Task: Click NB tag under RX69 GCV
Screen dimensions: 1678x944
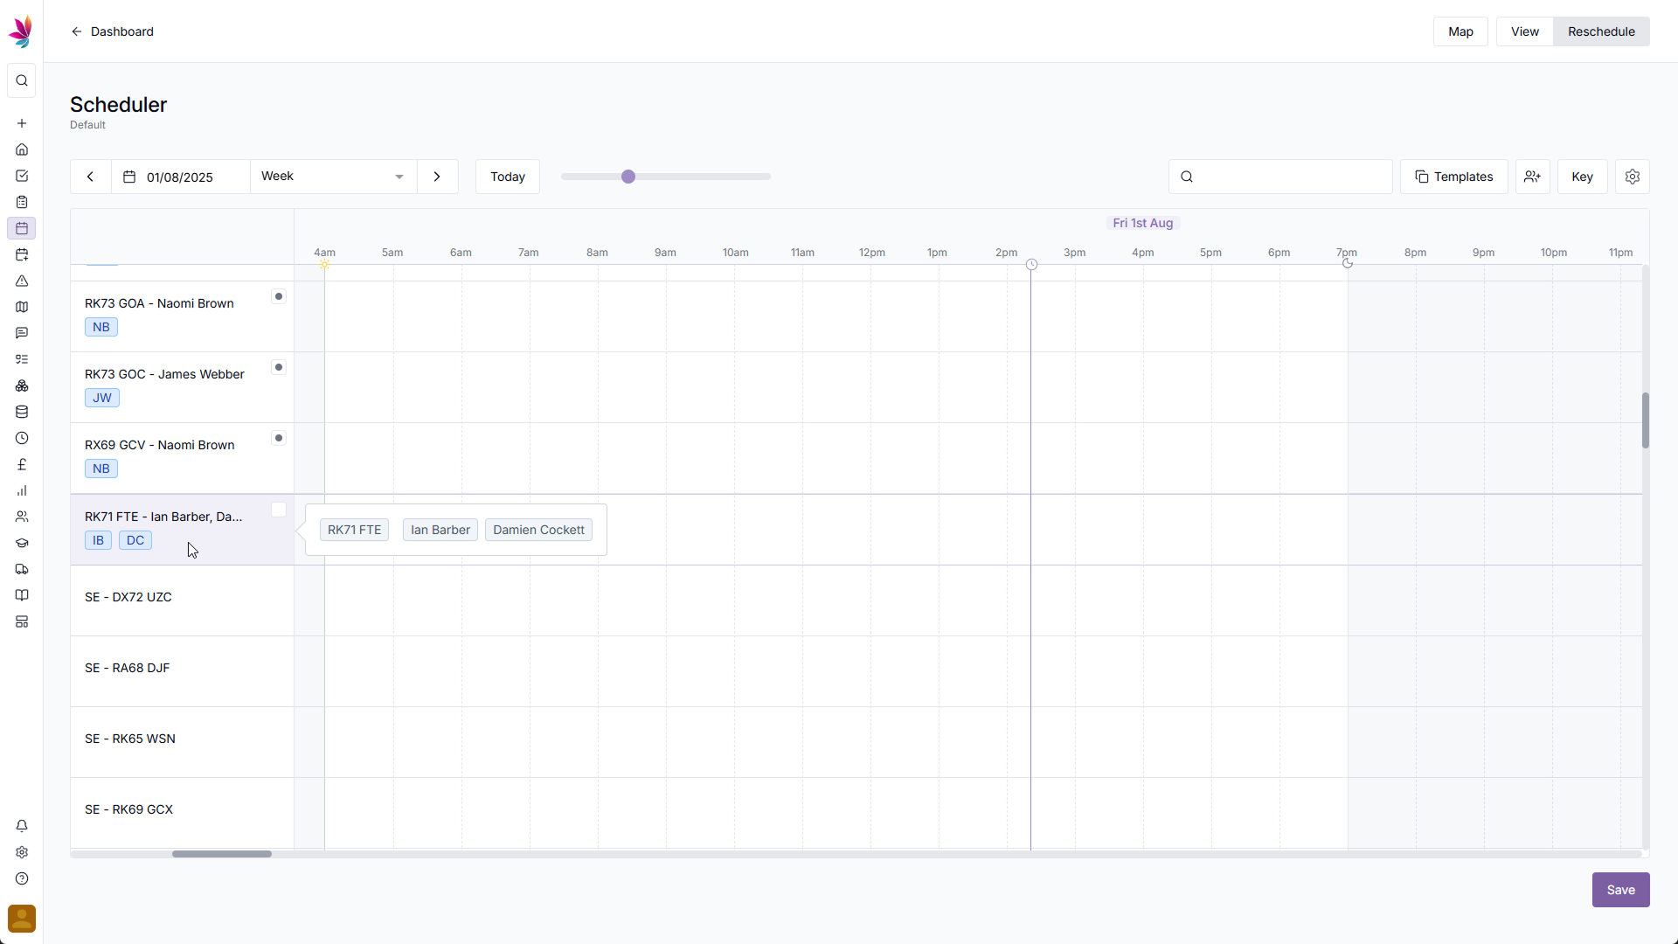Action: click(x=101, y=469)
